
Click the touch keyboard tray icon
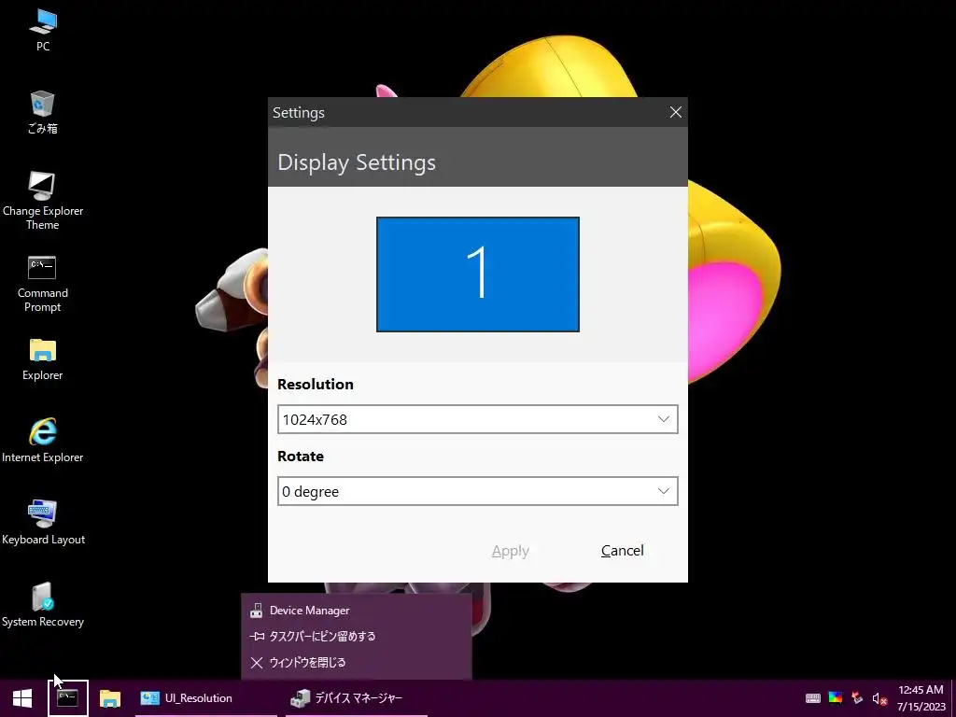[813, 698]
